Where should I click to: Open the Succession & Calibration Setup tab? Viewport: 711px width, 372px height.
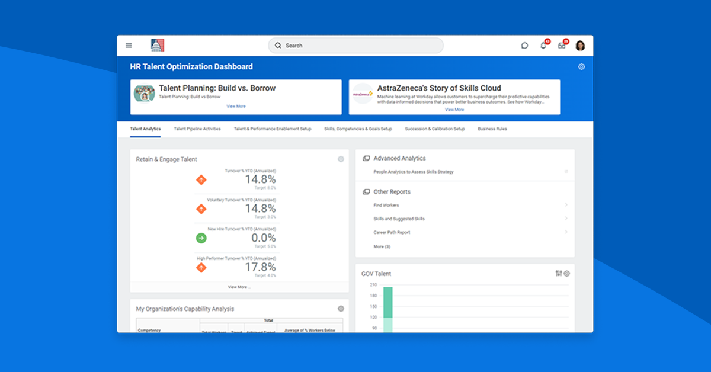coord(434,129)
